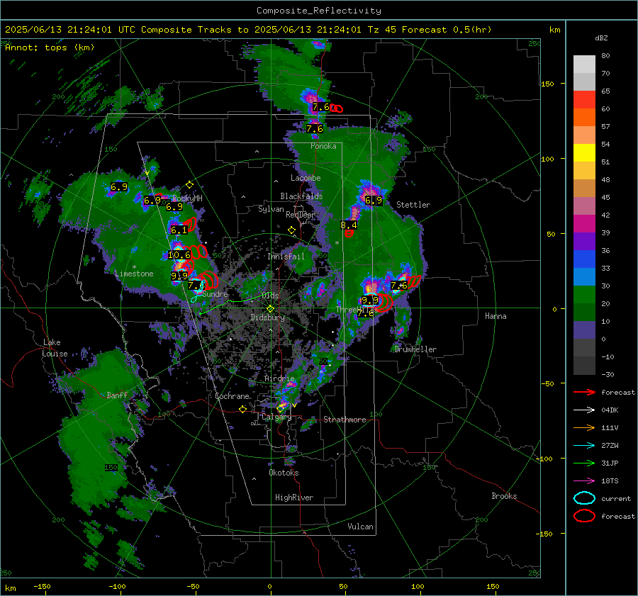Viewport: 638px width, 596px height.
Task: Click the yellow diamond marker near RedDeer
Action: (x=291, y=230)
